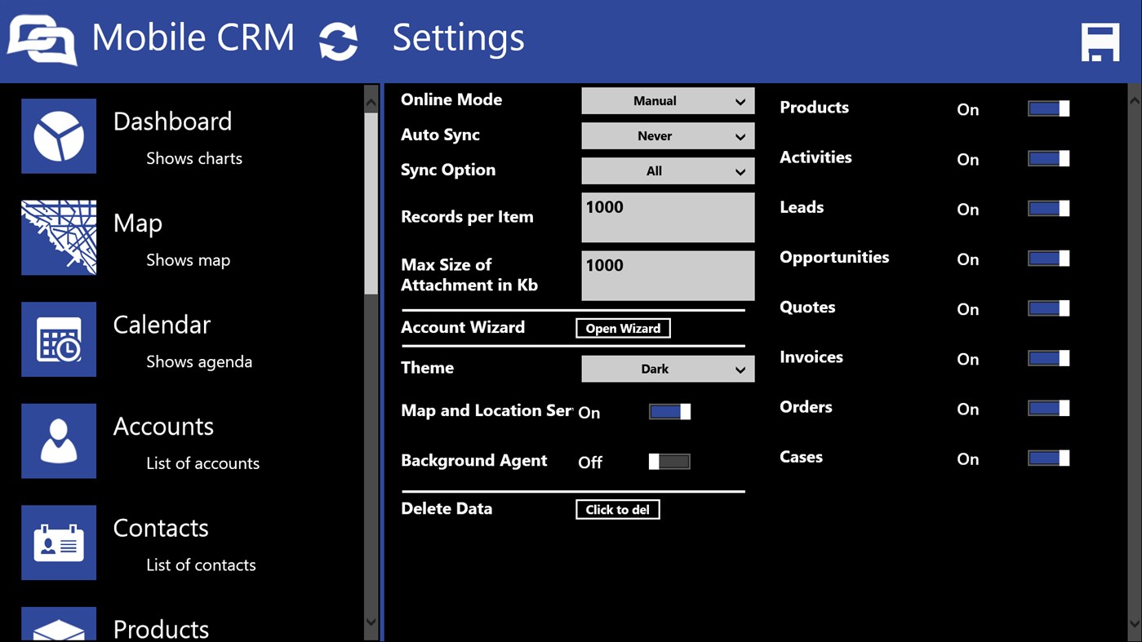Screen dimensions: 1142x642
Task: Turn off the Leads sync toggle
Action: (x=1047, y=208)
